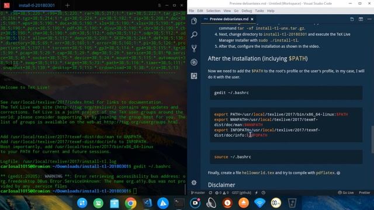
Task: Click the export PATH line in code block
Action: [280, 114]
